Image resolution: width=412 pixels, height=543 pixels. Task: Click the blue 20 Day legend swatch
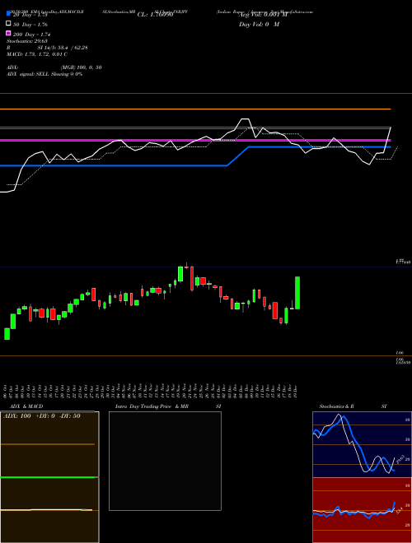(8, 14)
